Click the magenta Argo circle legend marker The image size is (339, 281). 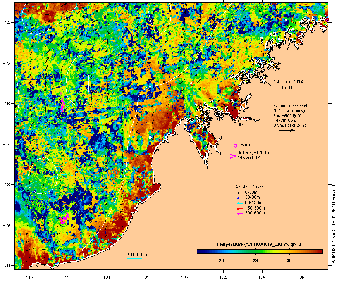tap(236, 145)
